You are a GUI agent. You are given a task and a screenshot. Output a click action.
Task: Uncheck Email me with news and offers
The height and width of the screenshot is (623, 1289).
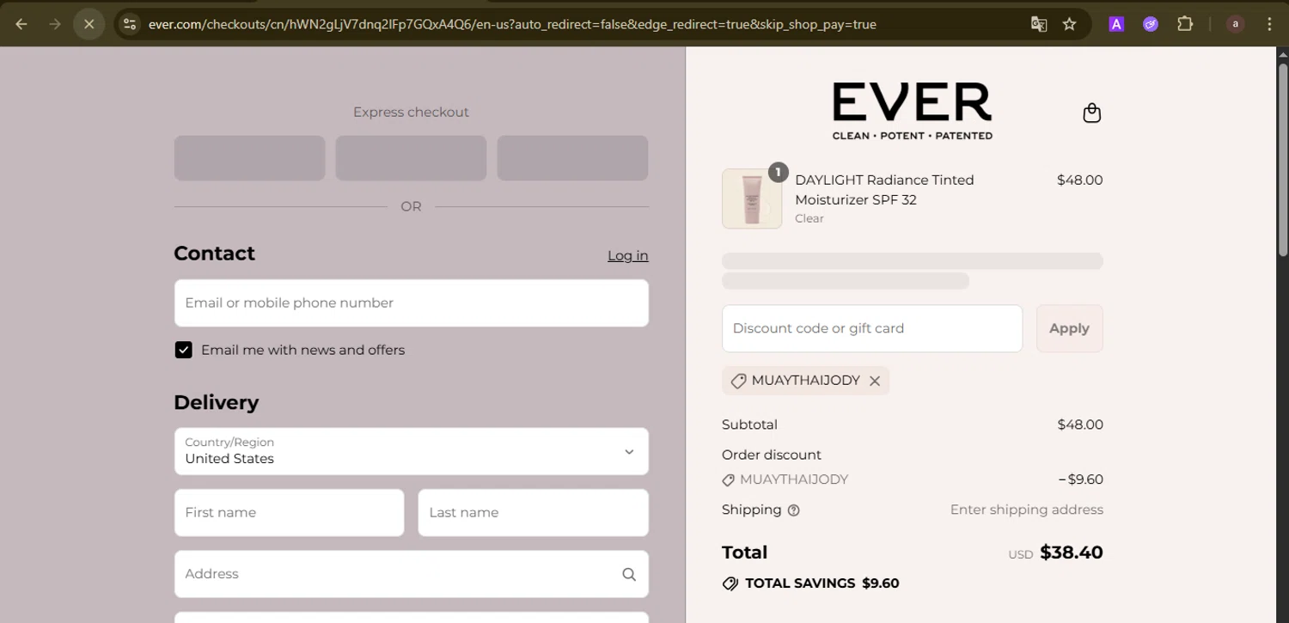click(183, 350)
